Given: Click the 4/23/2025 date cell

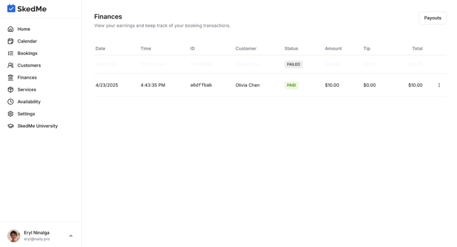Looking at the screenshot, I should tap(107, 85).
